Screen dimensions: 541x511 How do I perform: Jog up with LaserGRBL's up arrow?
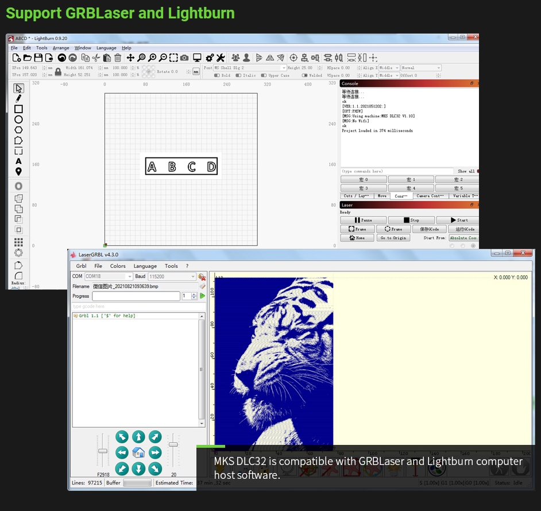tap(138, 437)
